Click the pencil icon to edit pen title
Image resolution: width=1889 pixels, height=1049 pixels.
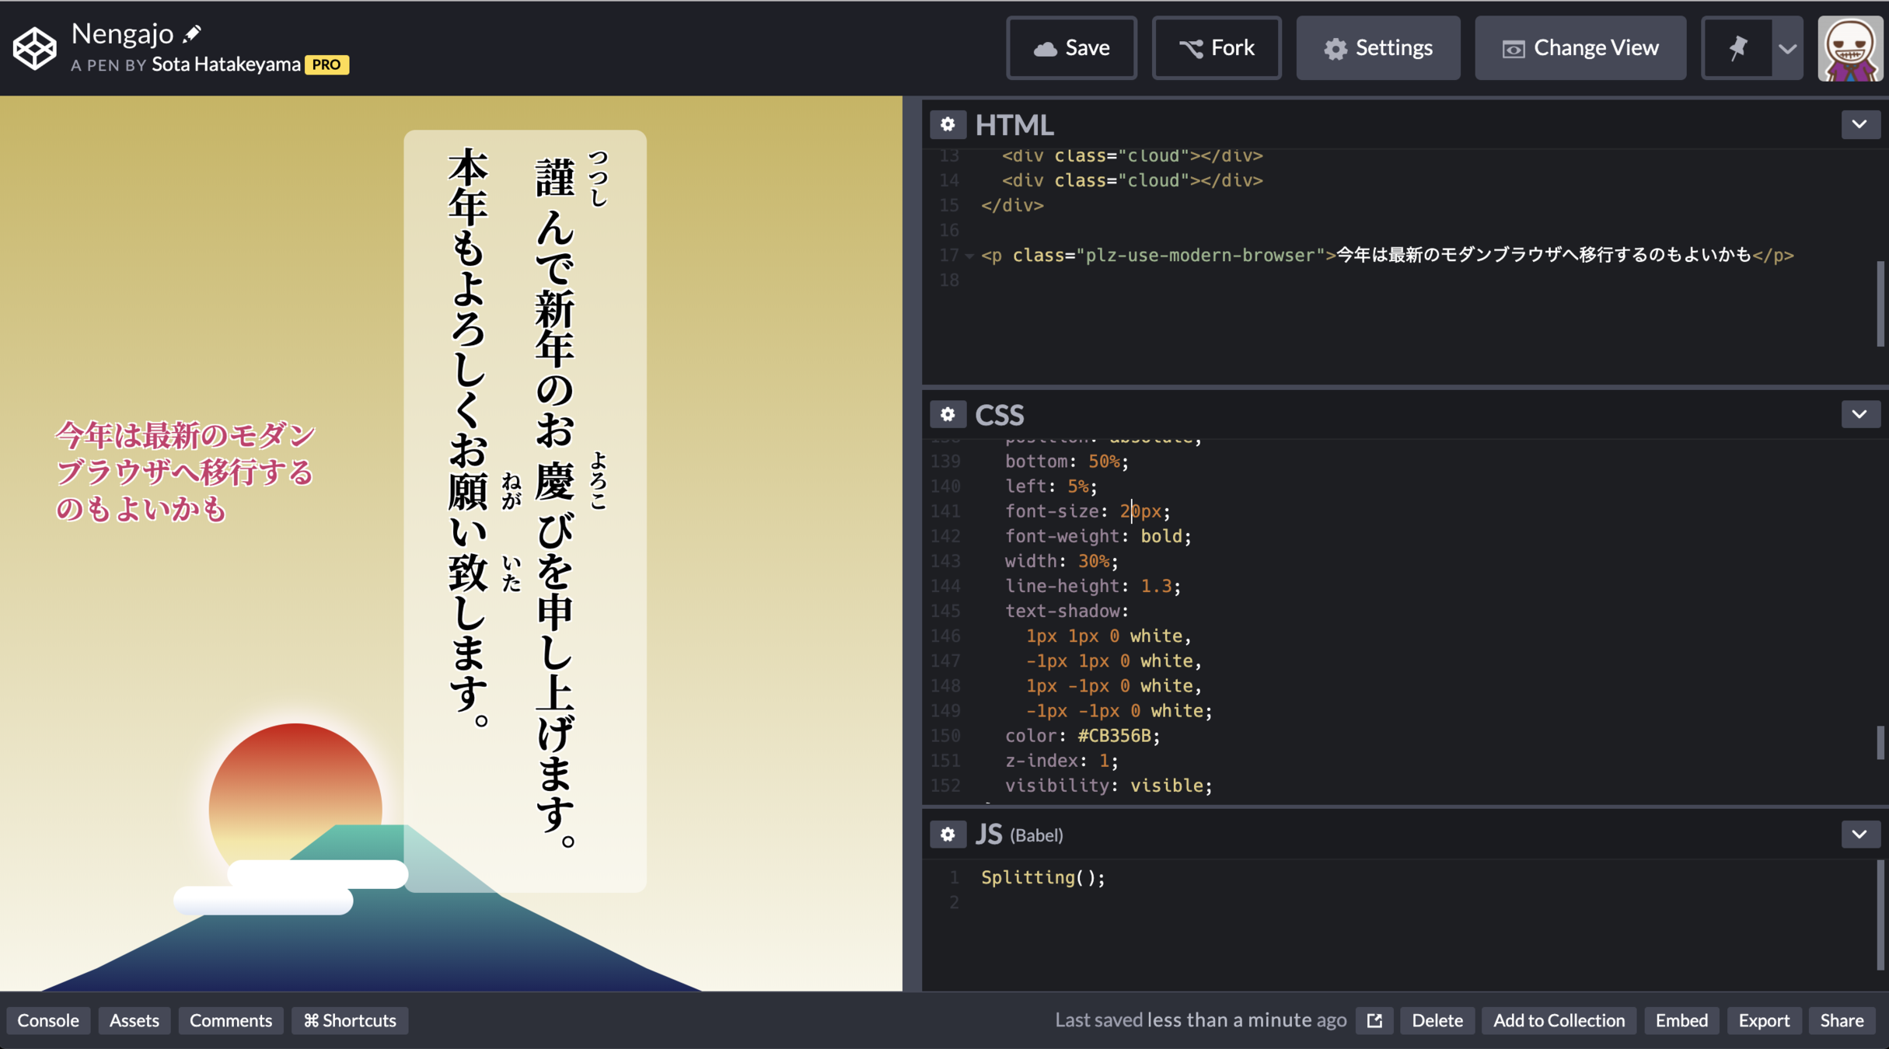[x=192, y=33]
